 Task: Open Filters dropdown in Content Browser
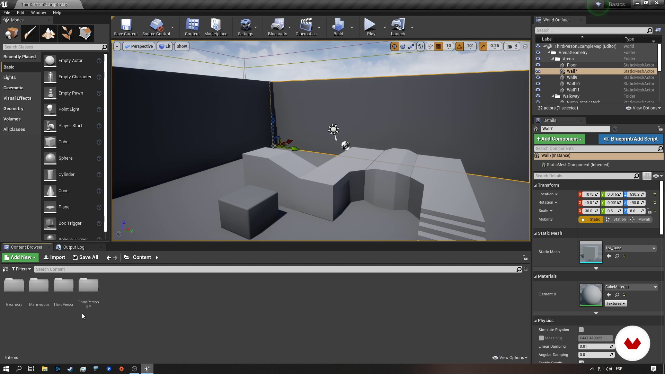(x=21, y=269)
